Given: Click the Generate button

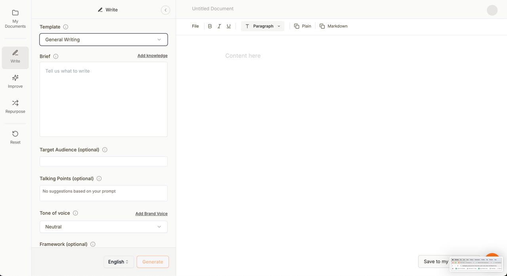Looking at the screenshot, I should coord(153,262).
